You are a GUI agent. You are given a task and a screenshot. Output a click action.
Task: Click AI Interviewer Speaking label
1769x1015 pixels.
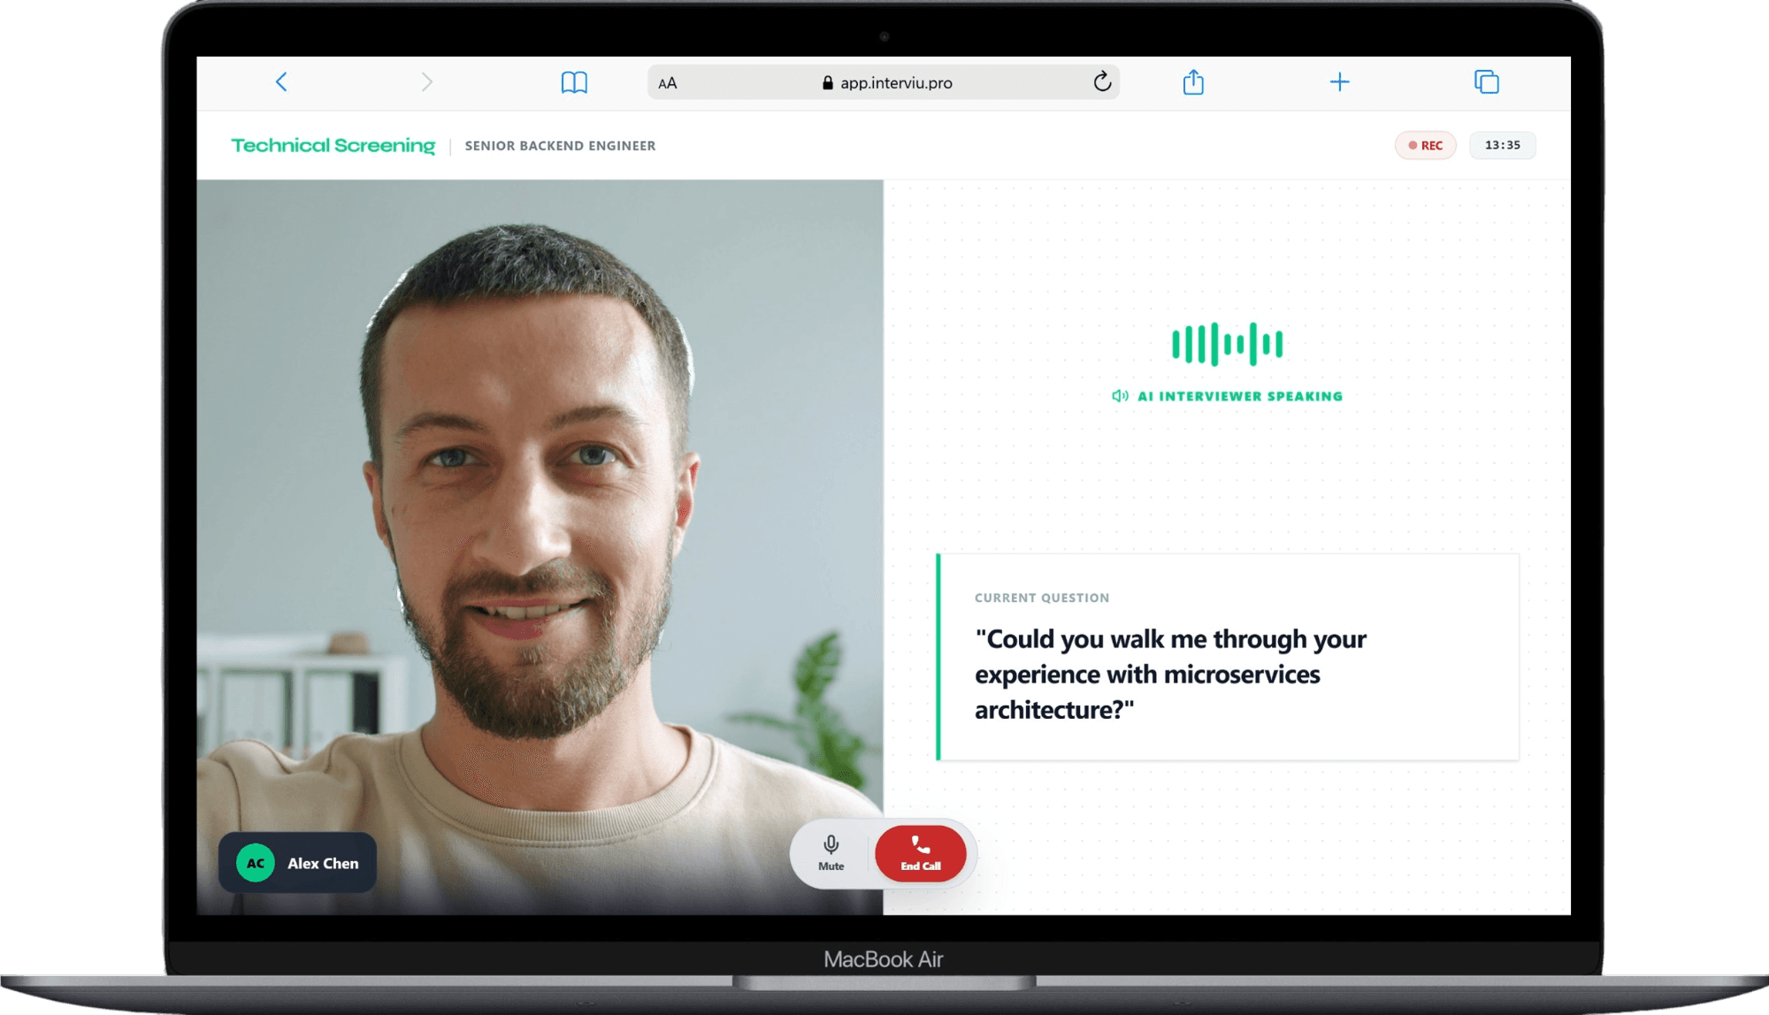(1240, 396)
